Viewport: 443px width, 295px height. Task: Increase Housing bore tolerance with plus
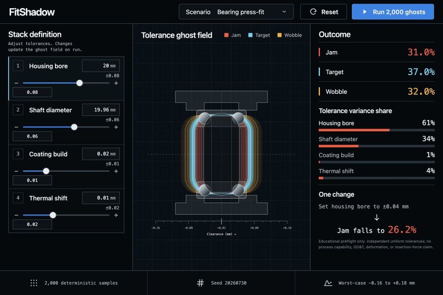point(116,84)
